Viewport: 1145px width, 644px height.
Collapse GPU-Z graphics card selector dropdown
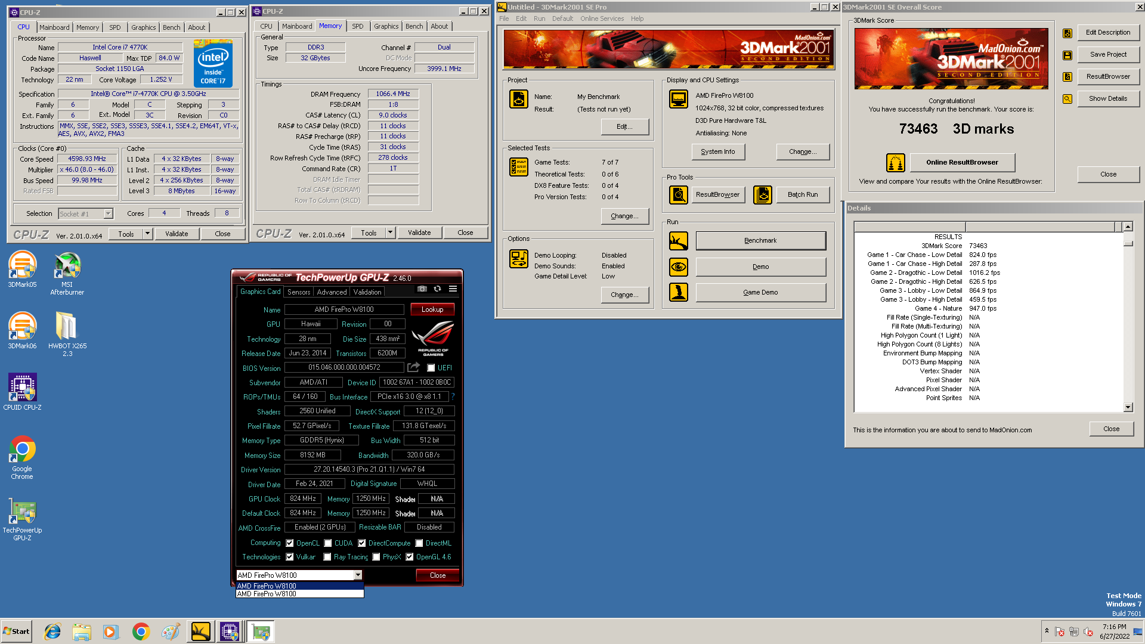pos(358,575)
